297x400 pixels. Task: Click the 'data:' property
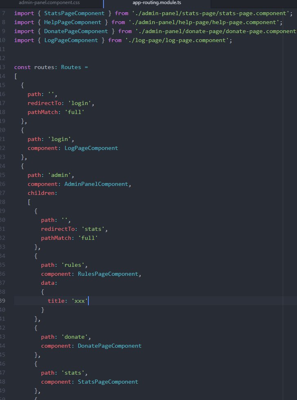49,283
